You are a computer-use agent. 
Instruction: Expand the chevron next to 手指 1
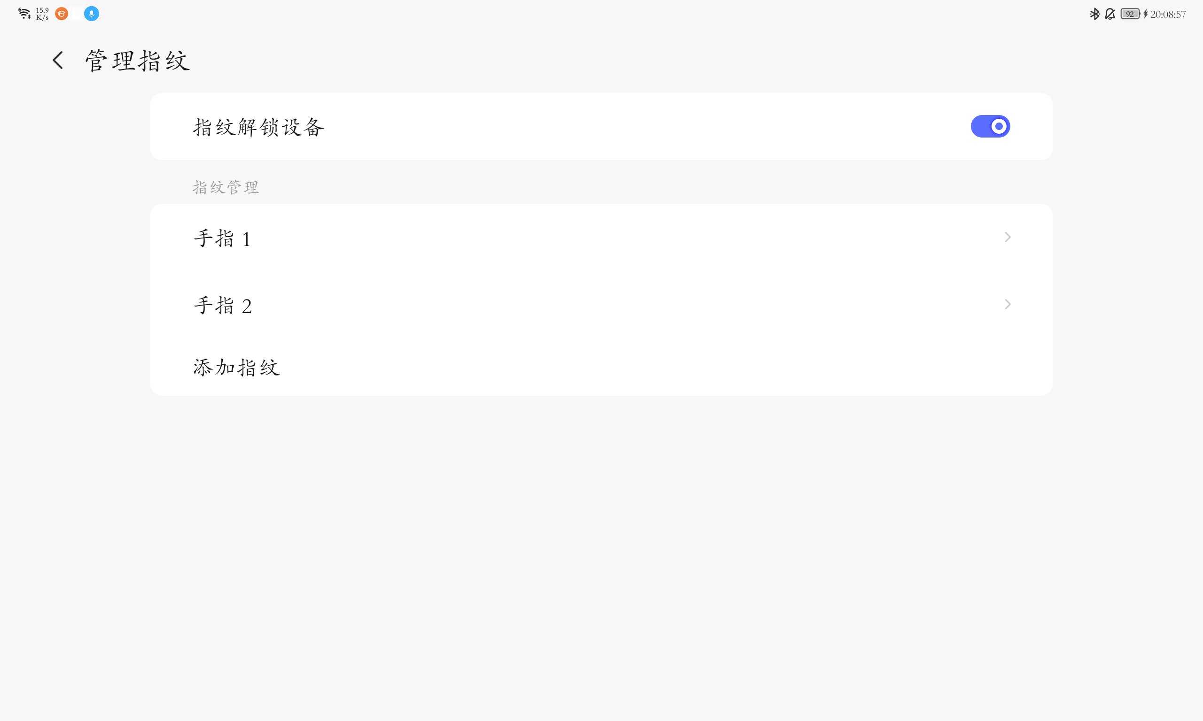(1008, 237)
